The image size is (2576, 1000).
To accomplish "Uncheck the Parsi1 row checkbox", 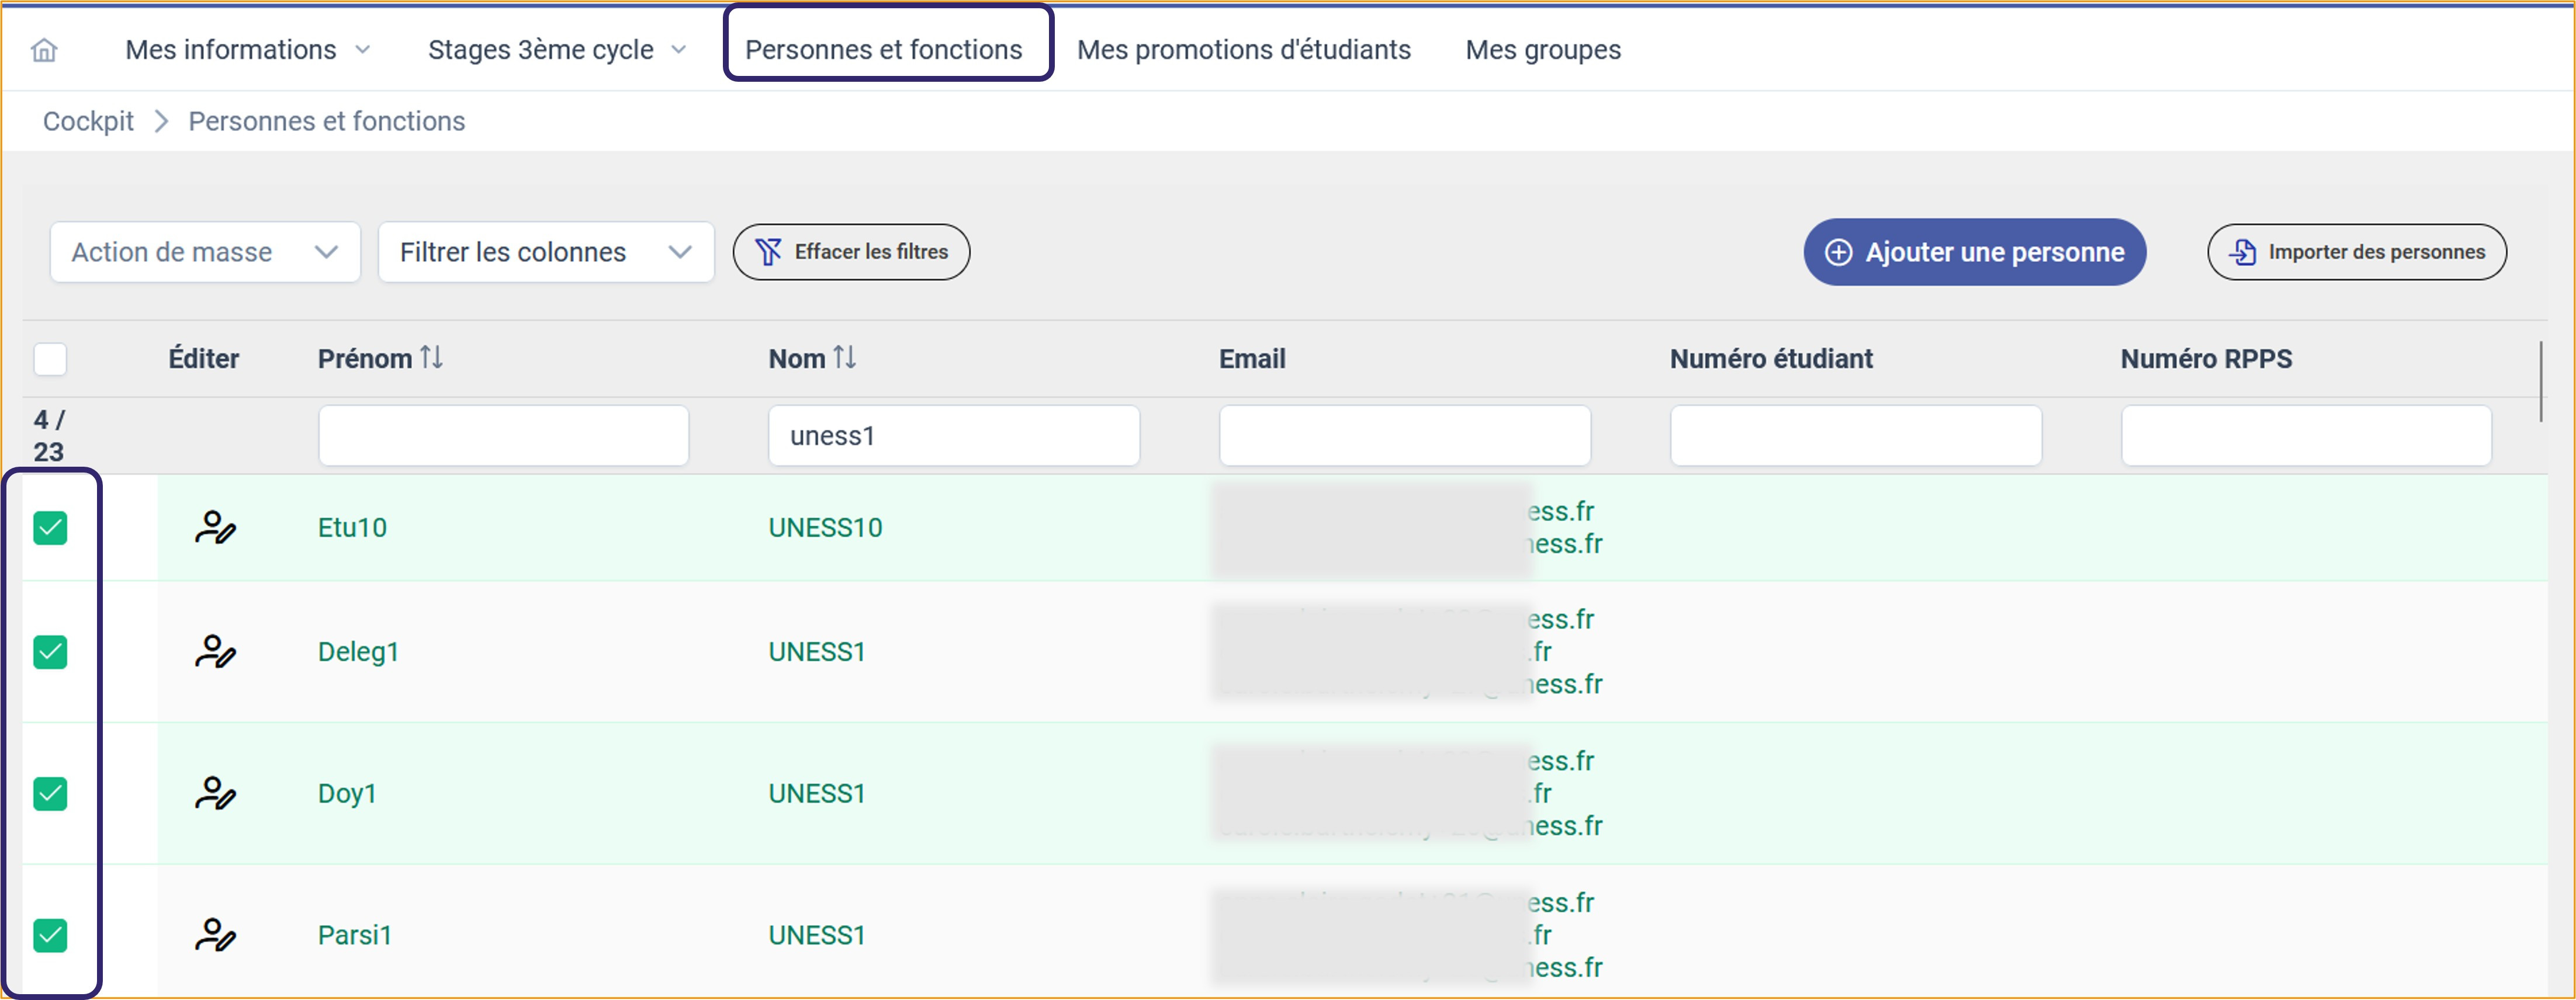I will [50, 935].
